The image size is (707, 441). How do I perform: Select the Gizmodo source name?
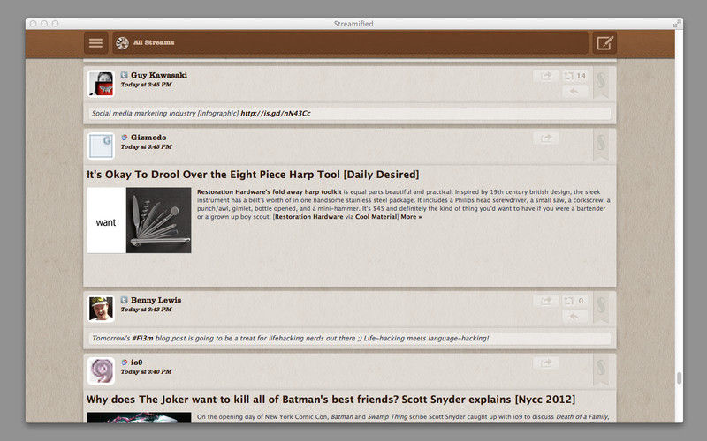pyautogui.click(x=148, y=138)
